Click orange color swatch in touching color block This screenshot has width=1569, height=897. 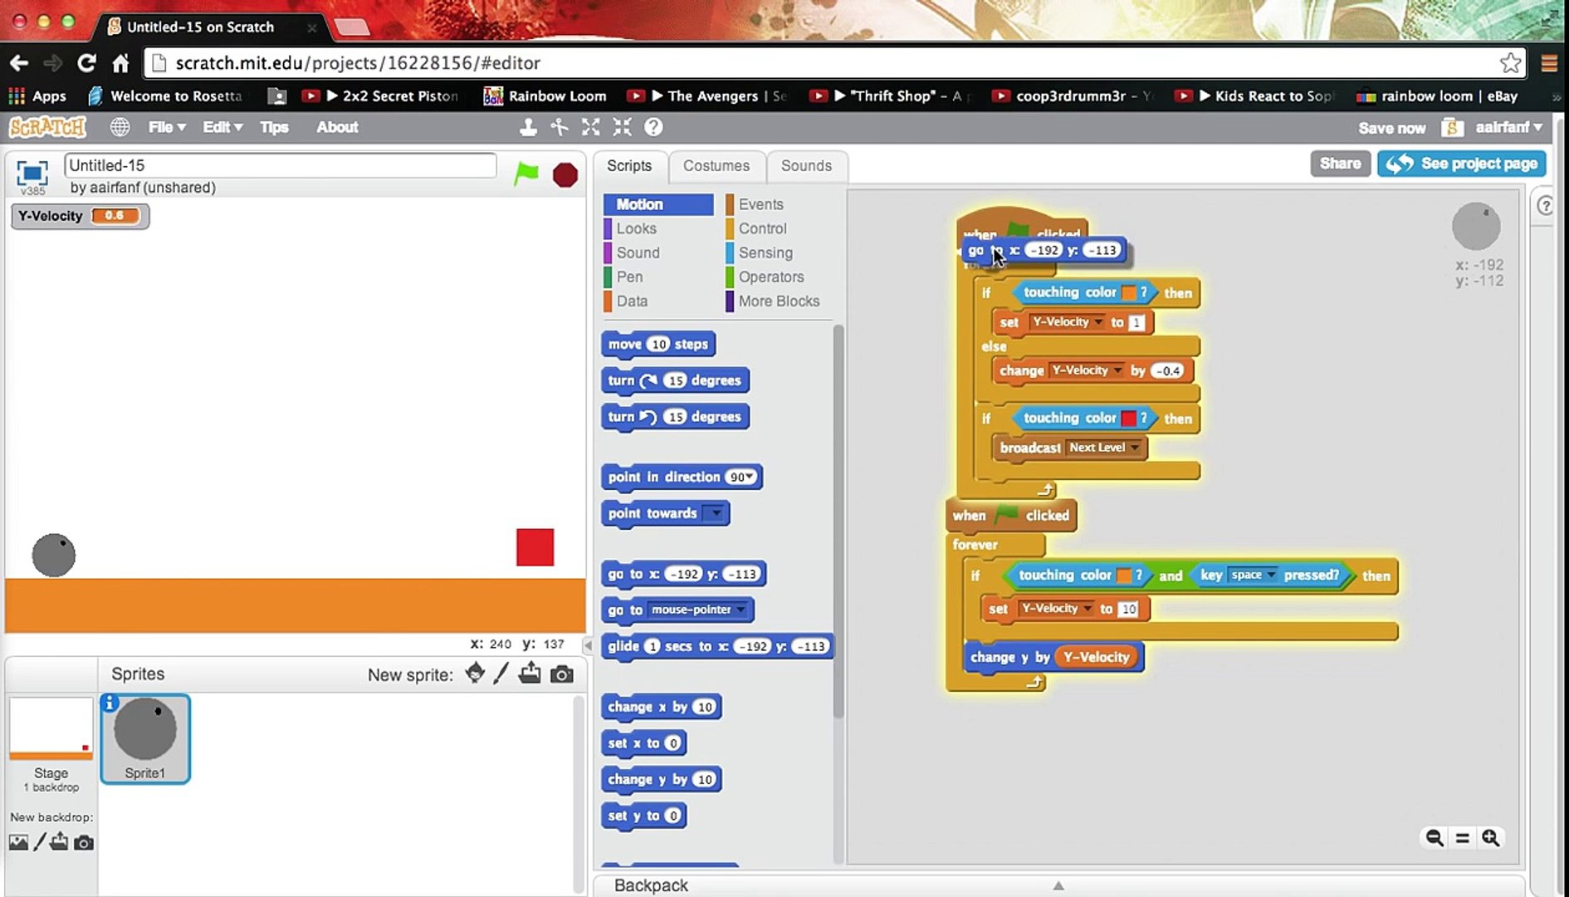[1129, 292]
